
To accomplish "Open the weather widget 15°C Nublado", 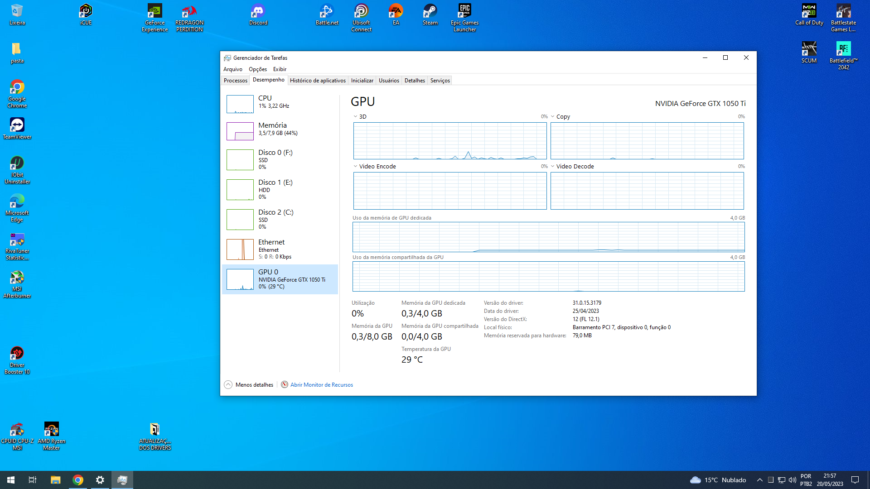I will (718, 480).
